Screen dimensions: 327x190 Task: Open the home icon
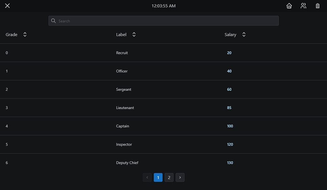(x=289, y=6)
